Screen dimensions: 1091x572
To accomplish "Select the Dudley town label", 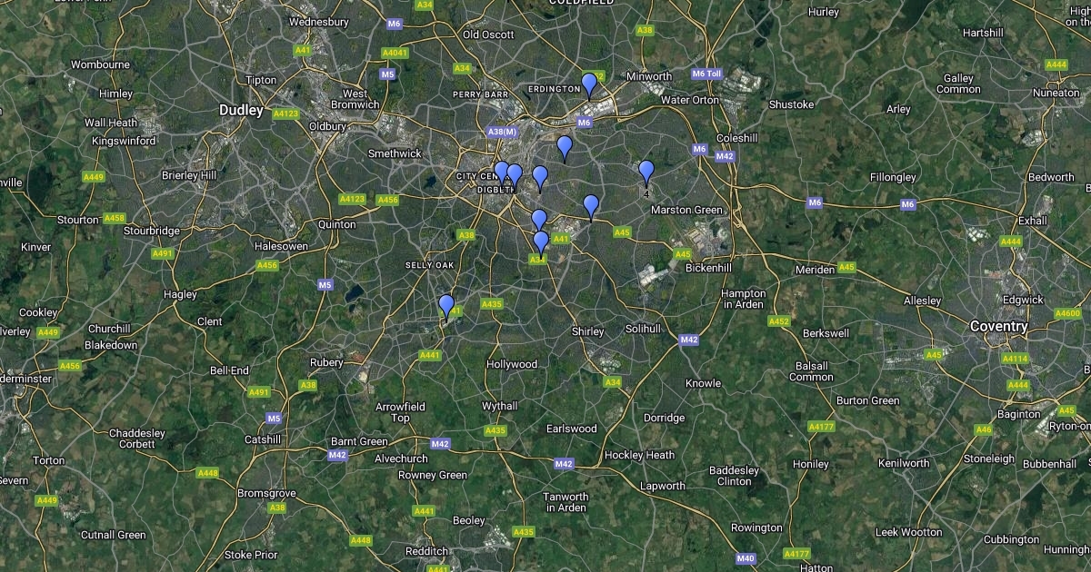I will 241,110.
